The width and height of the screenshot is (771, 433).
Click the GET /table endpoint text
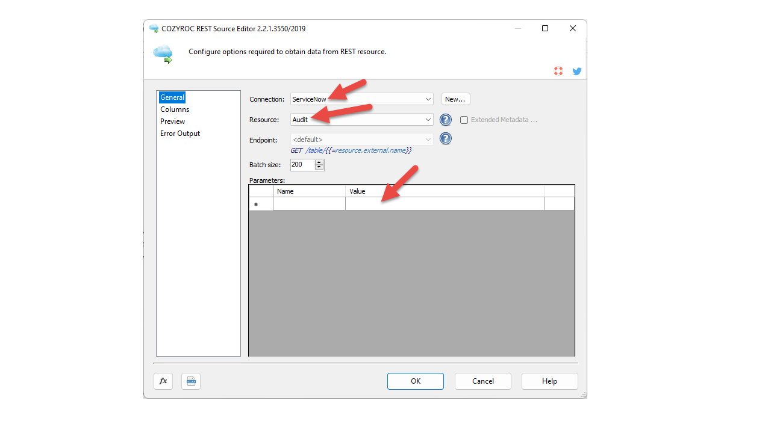point(351,150)
